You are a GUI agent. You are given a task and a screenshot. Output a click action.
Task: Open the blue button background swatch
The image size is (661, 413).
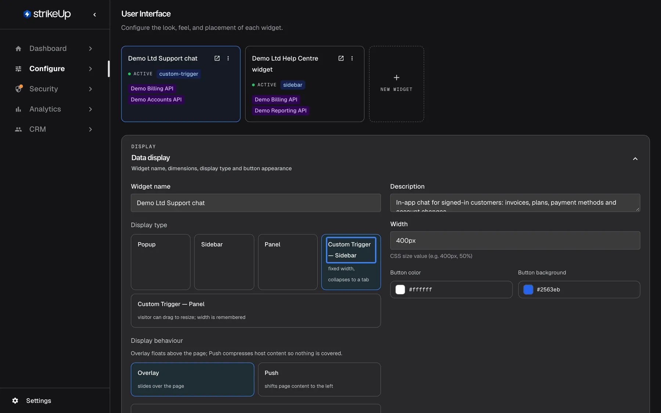(528, 290)
